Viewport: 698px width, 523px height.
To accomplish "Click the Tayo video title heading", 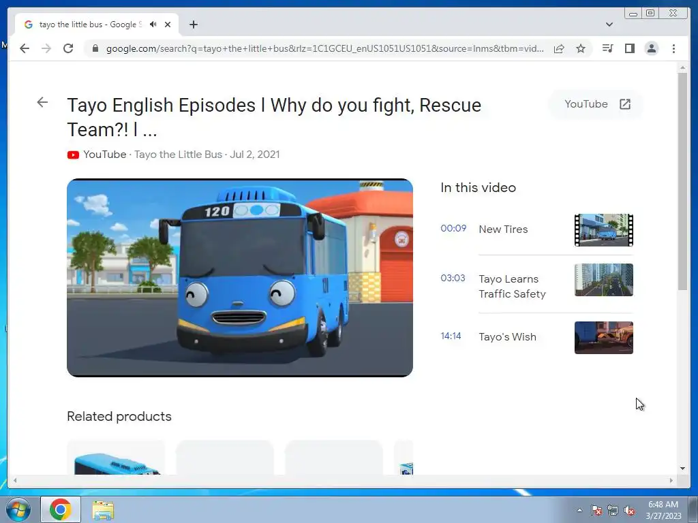I will pyautogui.click(x=274, y=117).
